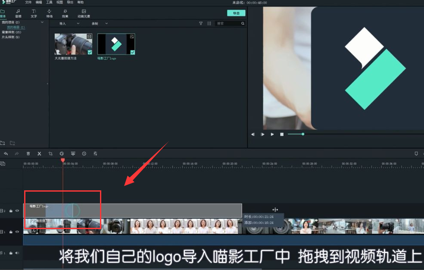
Task: Open the crop tool
Action: (x=50, y=153)
